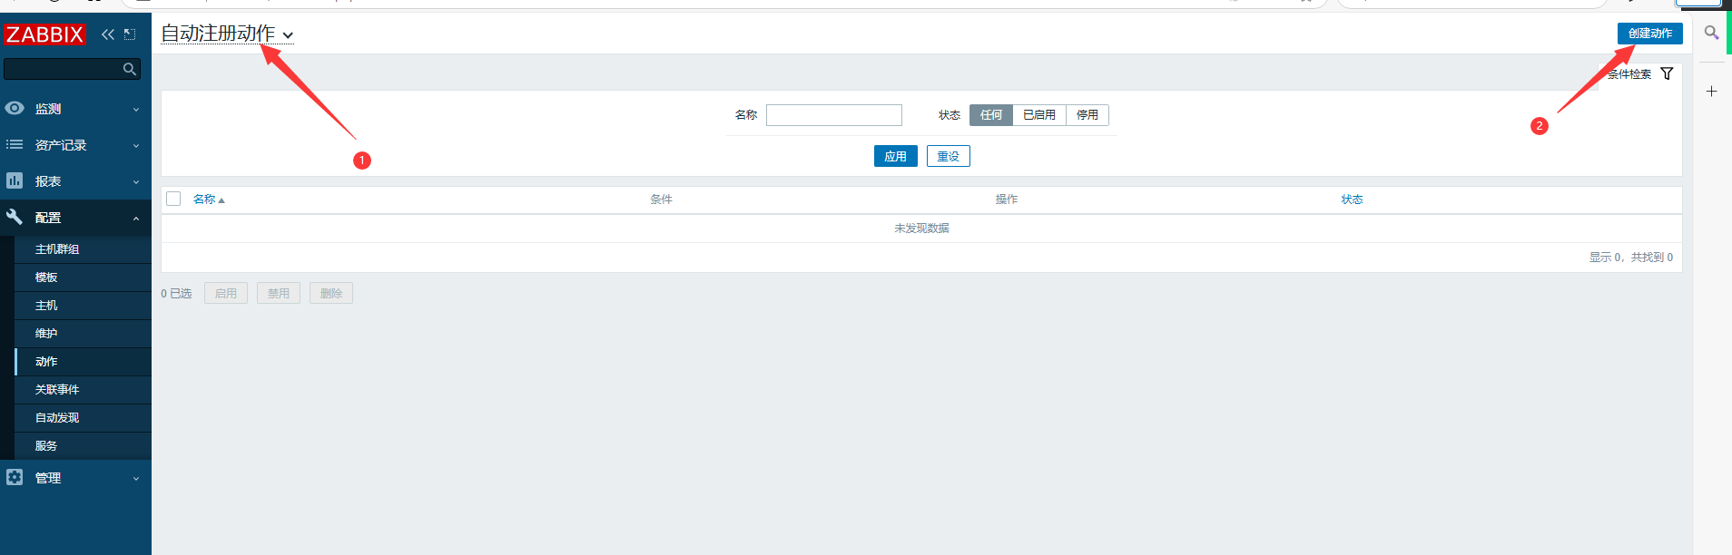Viewport: 1732px width, 555px height.
Task: Click the eye icon beside 监测
Action: click(x=15, y=108)
